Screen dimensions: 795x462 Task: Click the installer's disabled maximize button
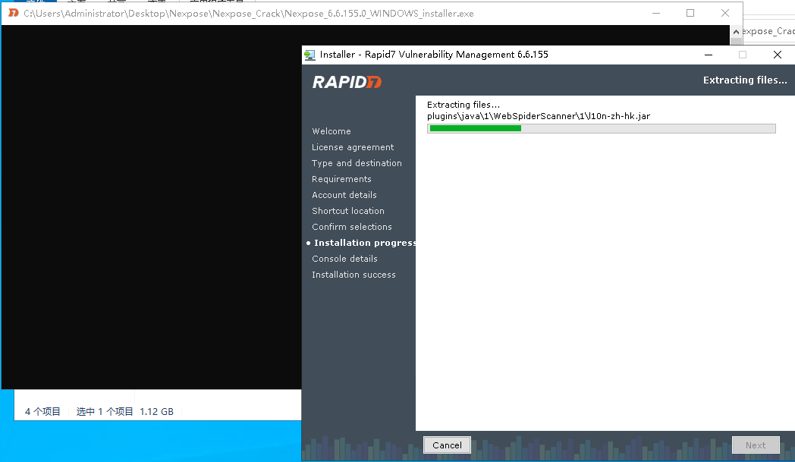pyautogui.click(x=743, y=55)
